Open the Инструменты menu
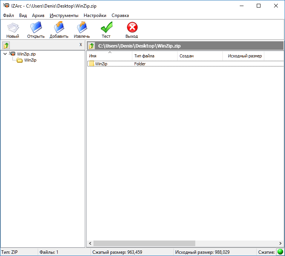 pos(64,15)
